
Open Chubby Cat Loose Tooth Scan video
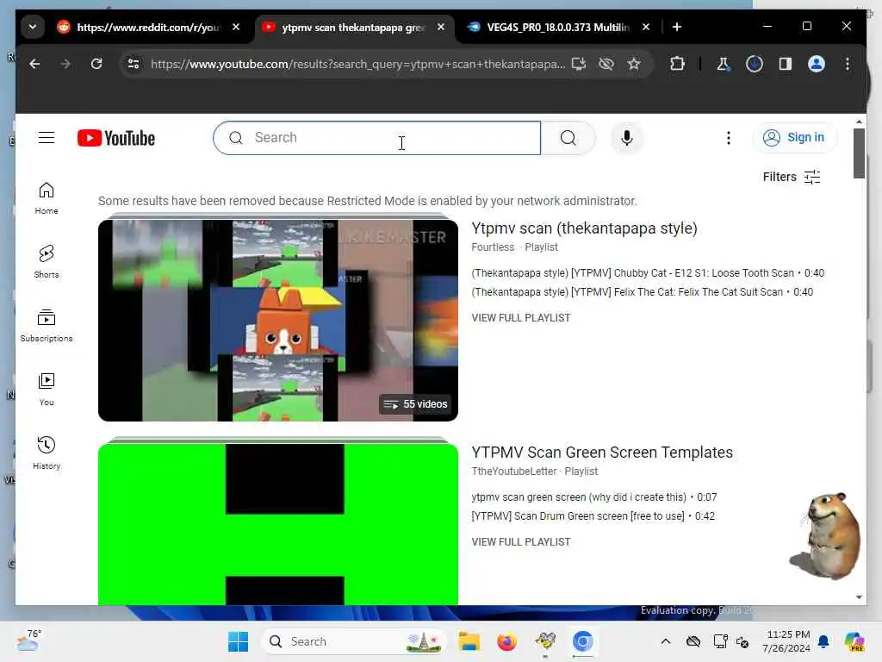pyautogui.click(x=648, y=273)
